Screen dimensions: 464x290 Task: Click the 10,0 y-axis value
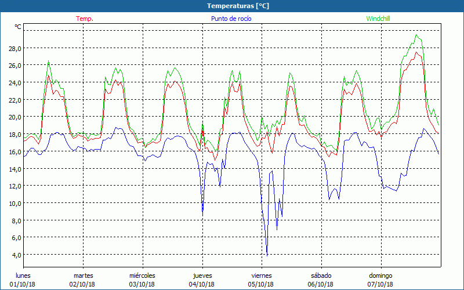point(15,204)
